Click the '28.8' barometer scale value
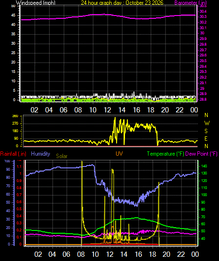This screenshot has width=219, height=261. pos(203,99)
